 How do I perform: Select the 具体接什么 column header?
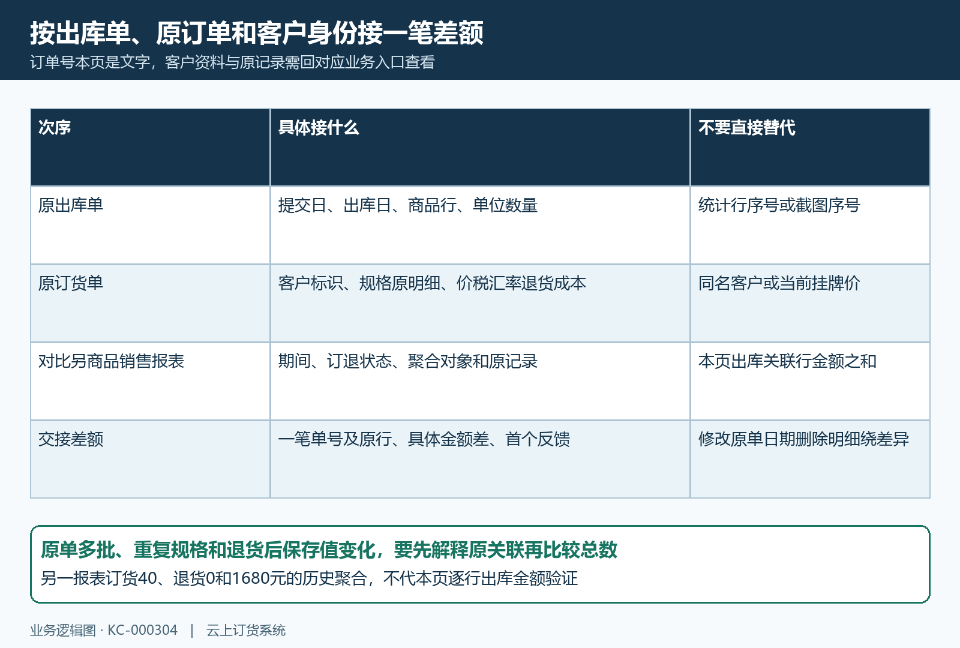[x=480, y=147]
